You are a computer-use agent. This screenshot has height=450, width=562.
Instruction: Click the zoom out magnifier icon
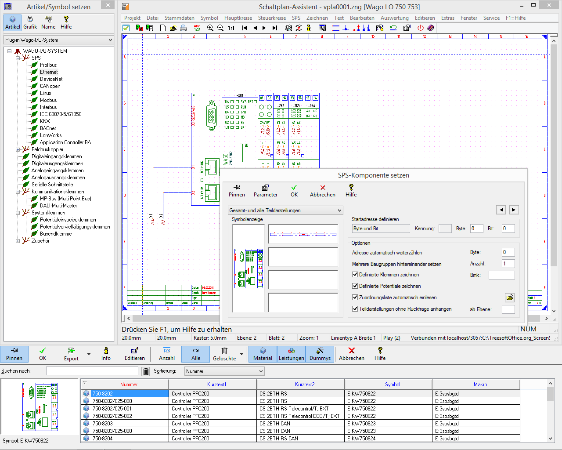[220, 28]
